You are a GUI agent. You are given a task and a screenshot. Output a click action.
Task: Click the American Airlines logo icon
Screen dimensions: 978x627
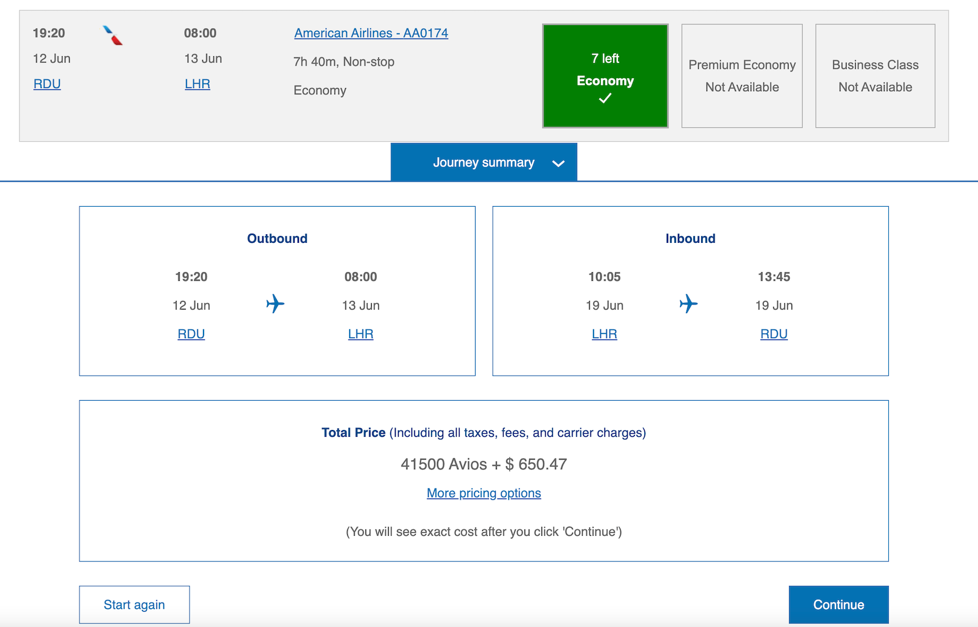tap(113, 35)
